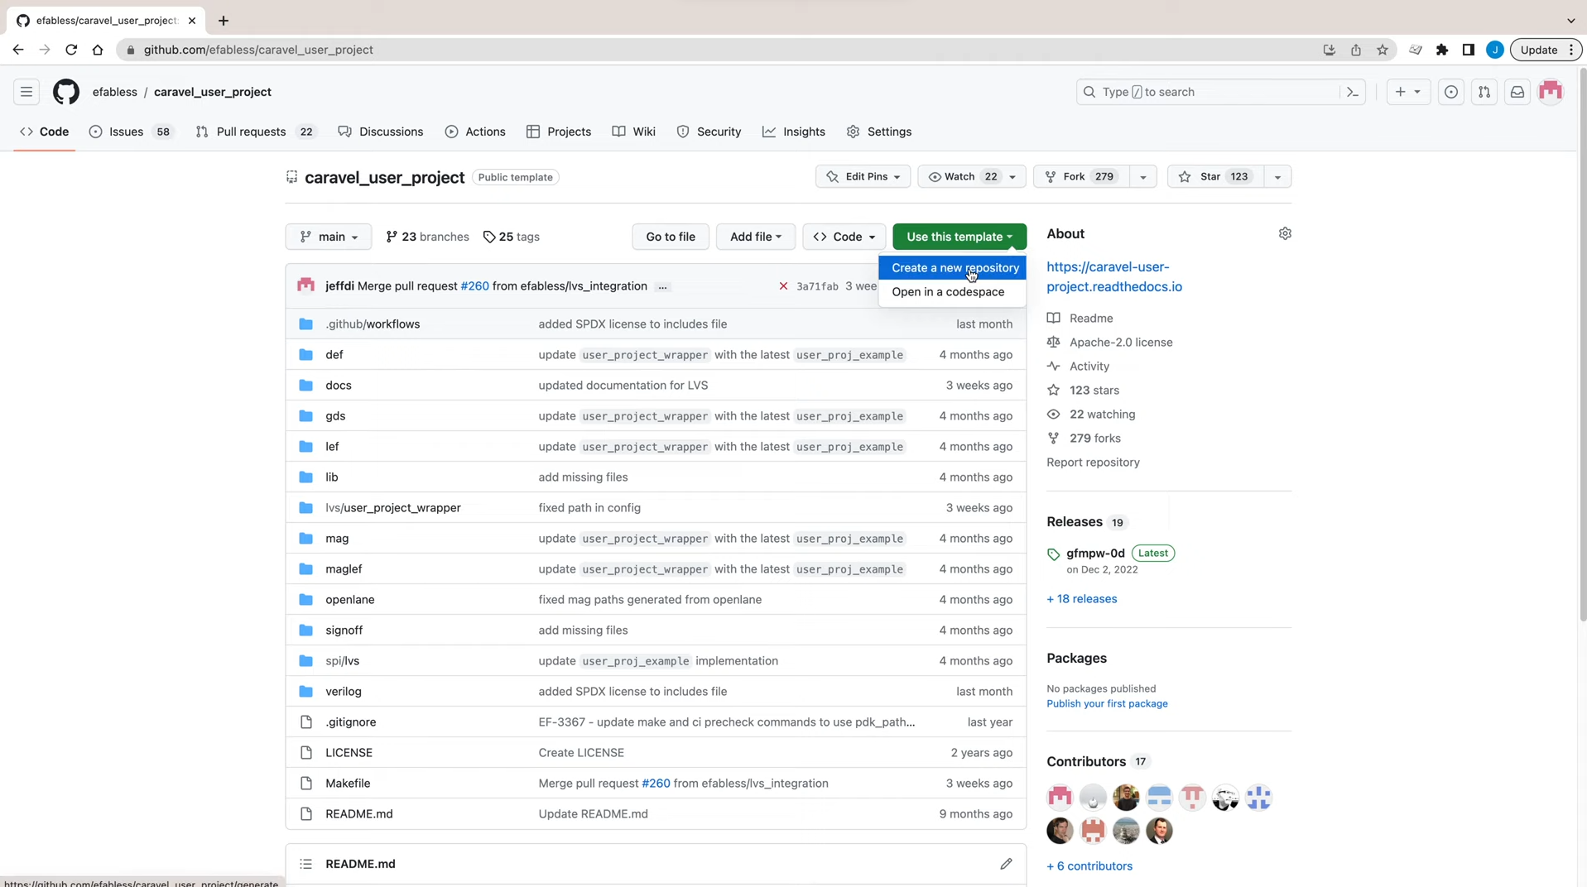Click the install app icon in address bar
This screenshot has height=887, width=1587.
coord(1330,50)
